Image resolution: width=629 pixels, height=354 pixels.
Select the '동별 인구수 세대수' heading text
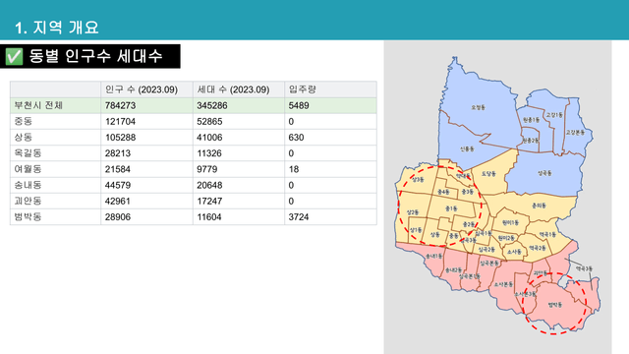tap(95, 56)
